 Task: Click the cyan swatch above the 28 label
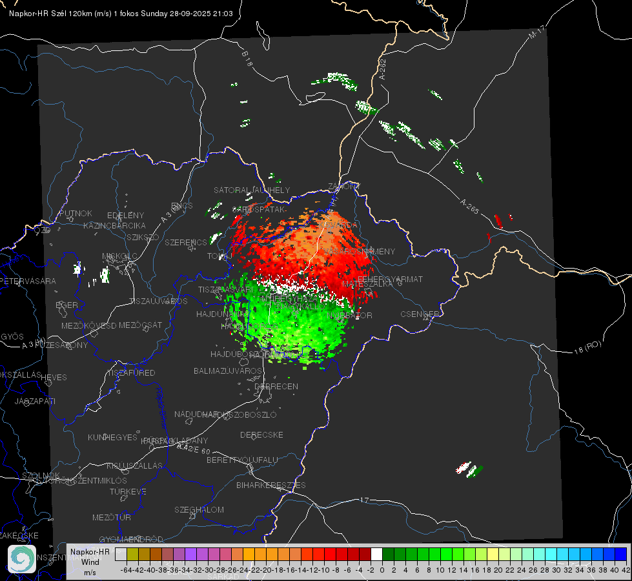[x=551, y=554]
